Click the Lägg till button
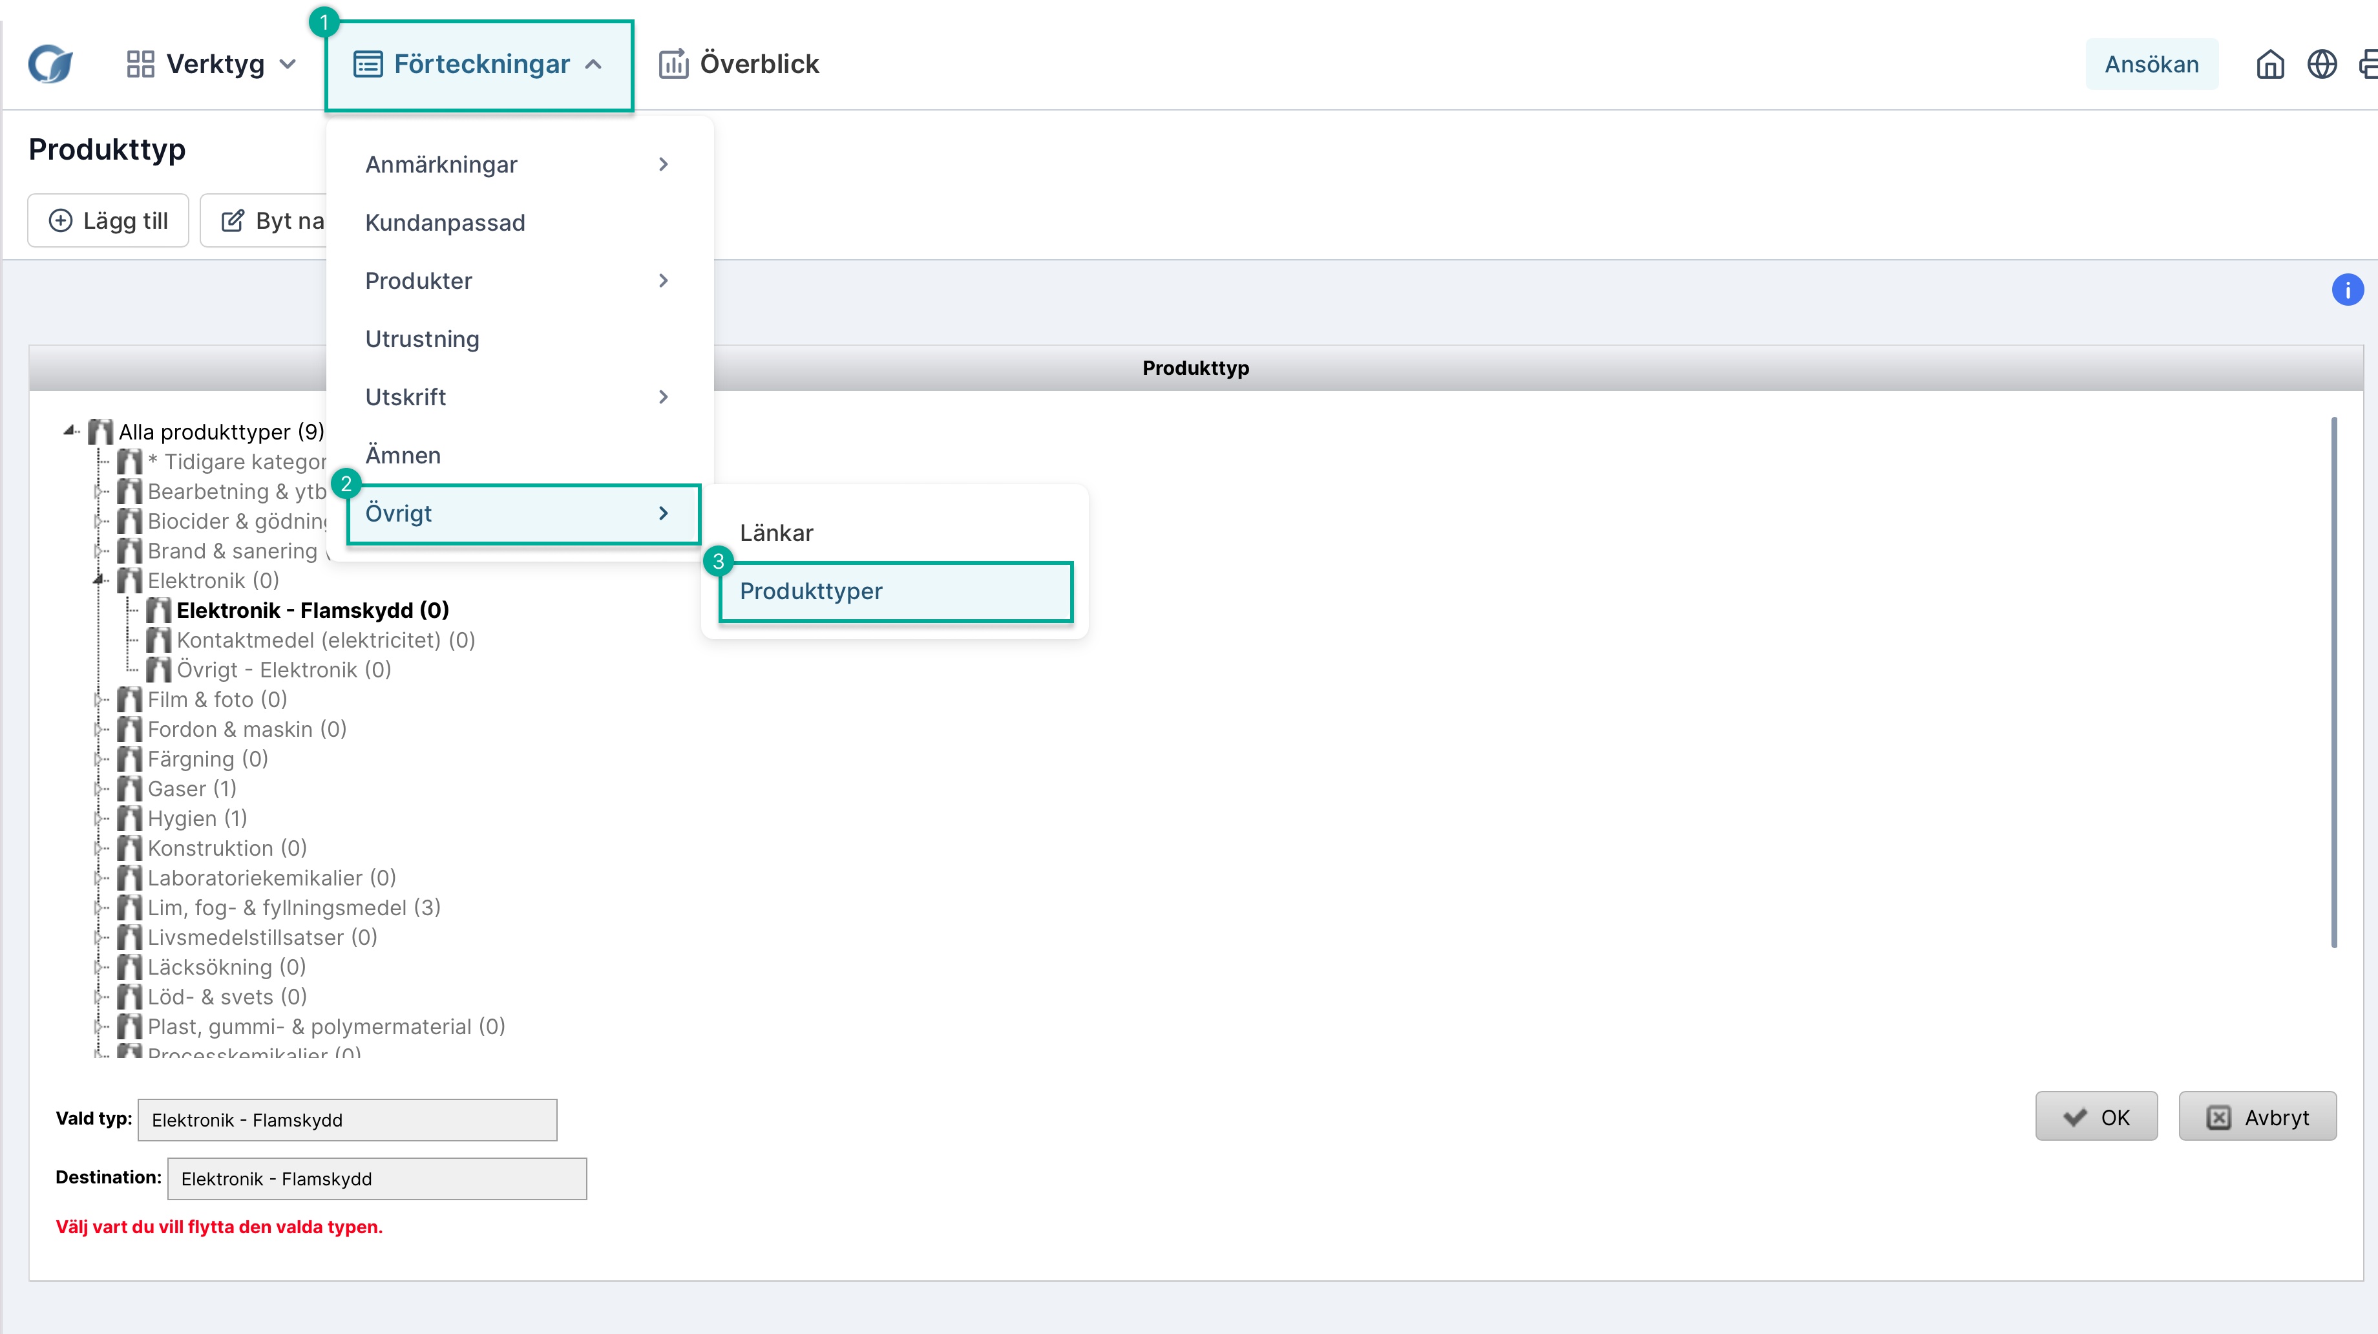2378x1334 pixels. tap(108, 220)
